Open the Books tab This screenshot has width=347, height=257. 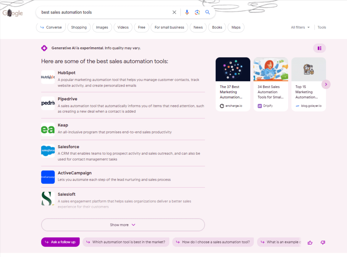point(217,27)
